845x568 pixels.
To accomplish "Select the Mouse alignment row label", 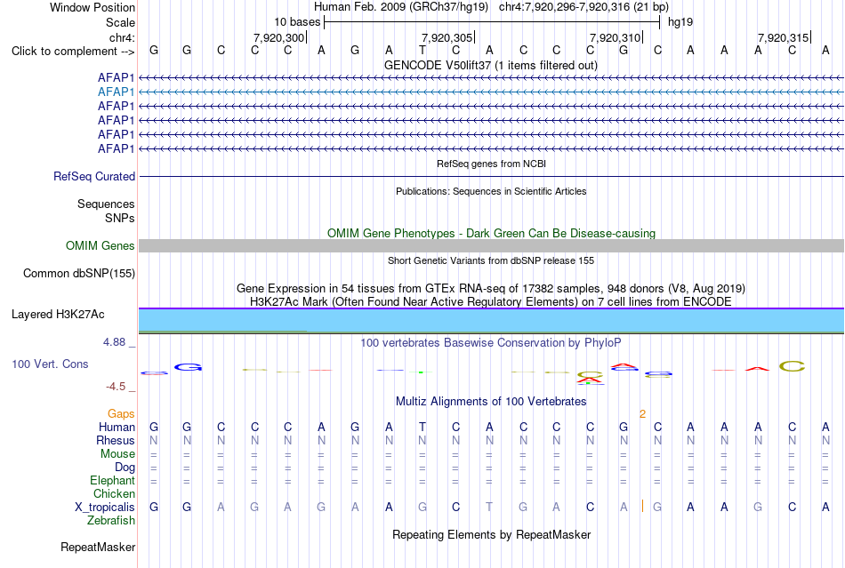I will point(117,454).
